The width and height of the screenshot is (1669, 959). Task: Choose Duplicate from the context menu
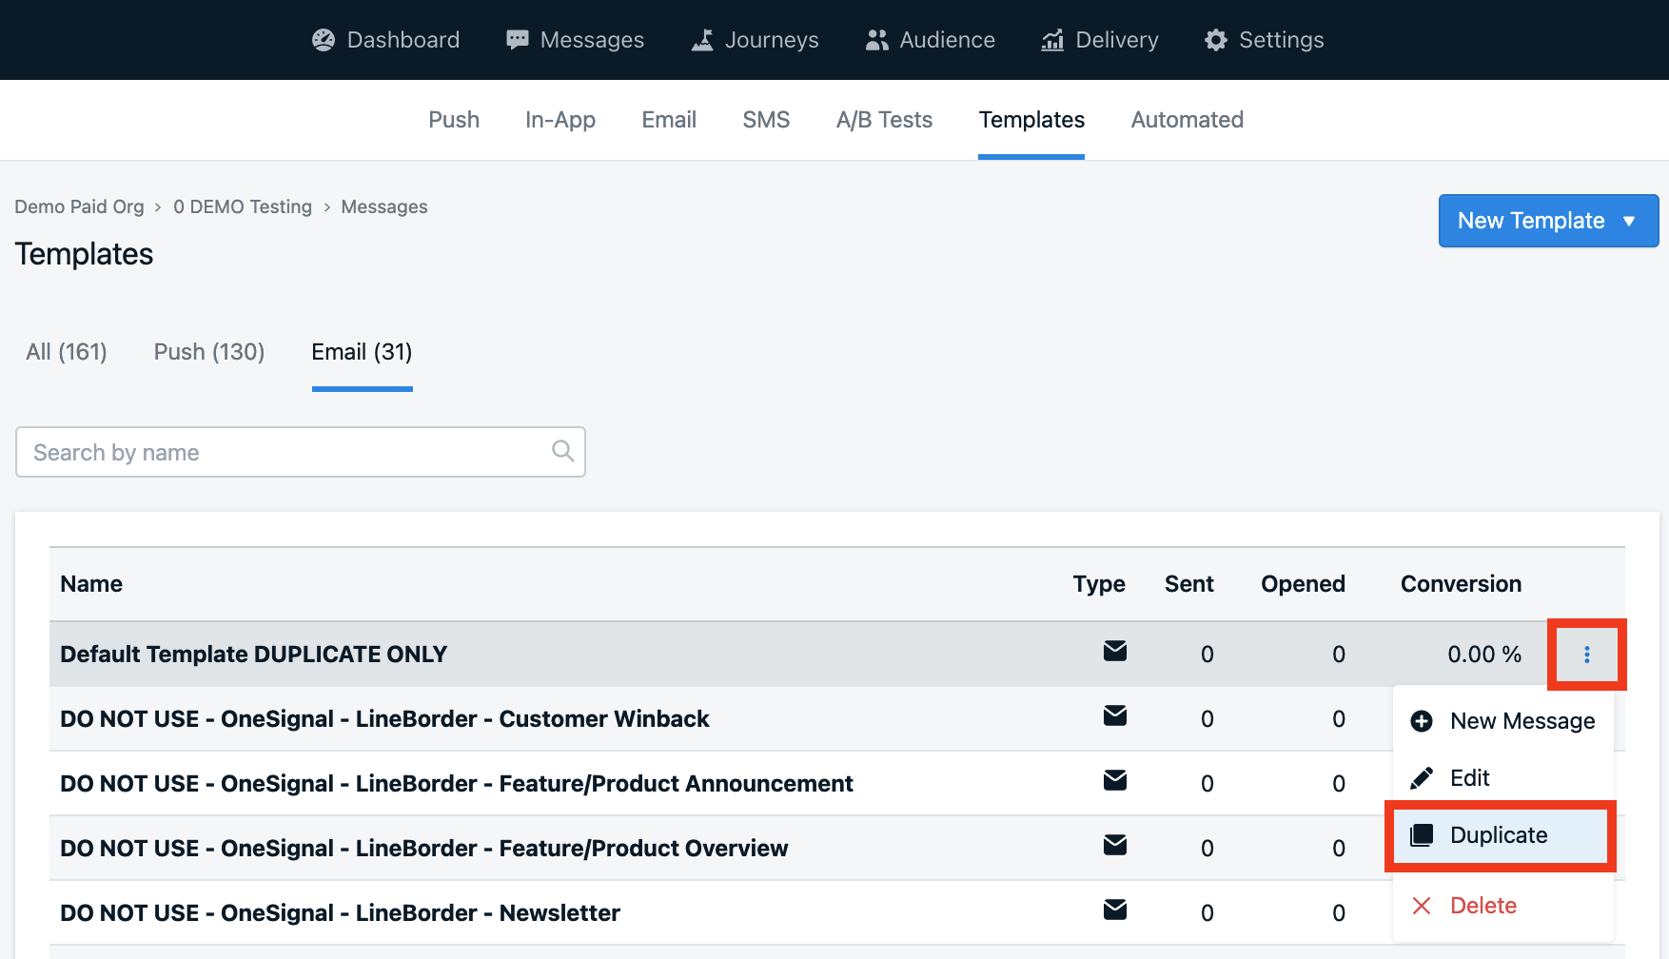click(1501, 835)
